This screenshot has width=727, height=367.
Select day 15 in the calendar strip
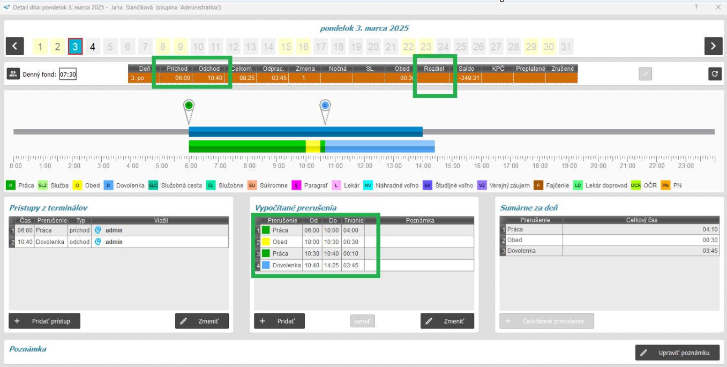pos(286,47)
